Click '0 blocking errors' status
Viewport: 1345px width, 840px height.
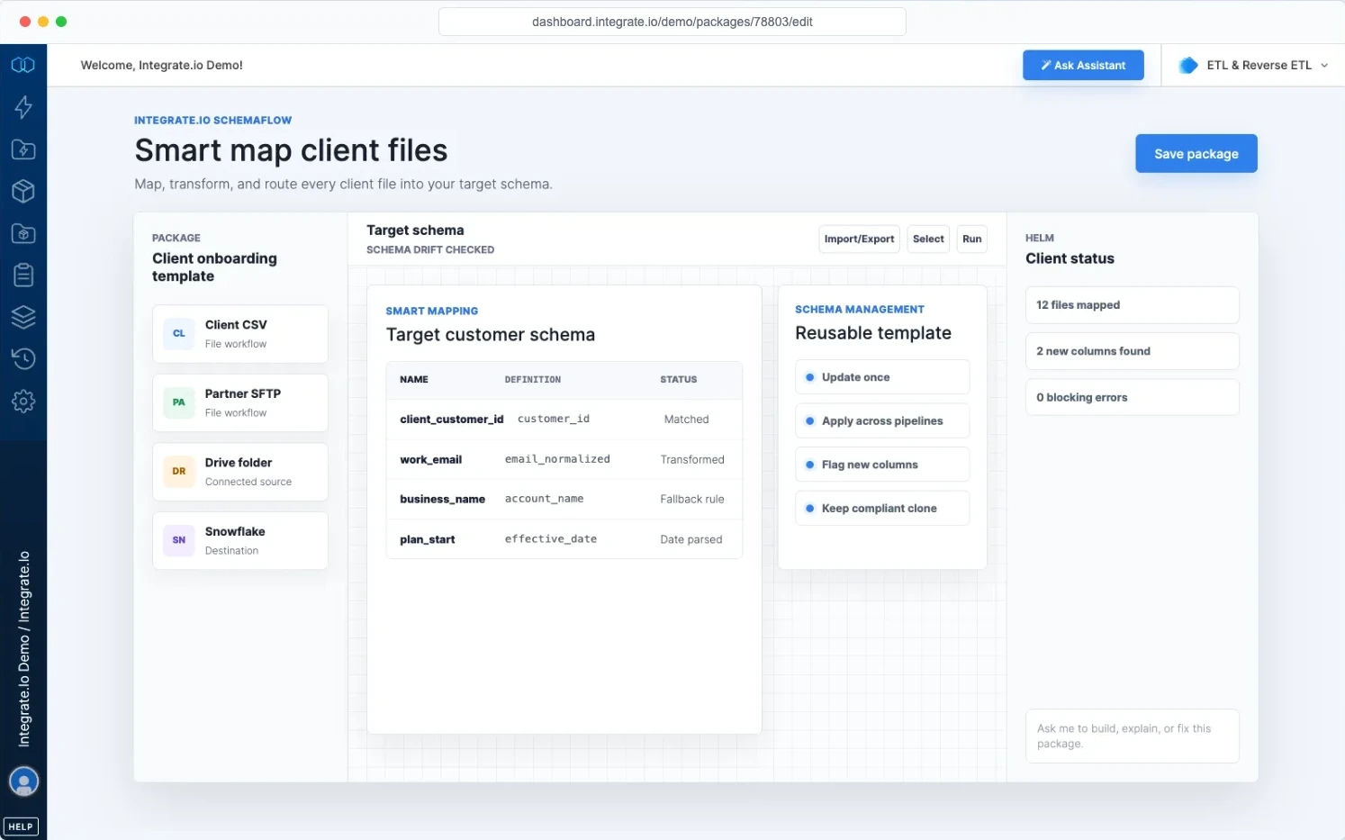click(x=1133, y=397)
